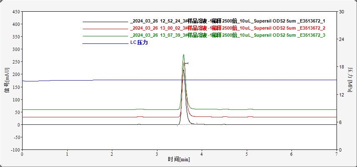The height and width of the screenshot is (167, 357).
Task: Click the x-axis title "时间[min]"
Action: pyautogui.click(x=179, y=159)
